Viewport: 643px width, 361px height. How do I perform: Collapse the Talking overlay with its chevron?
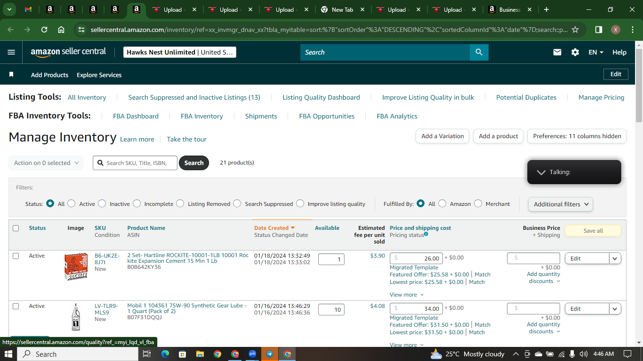tap(541, 172)
